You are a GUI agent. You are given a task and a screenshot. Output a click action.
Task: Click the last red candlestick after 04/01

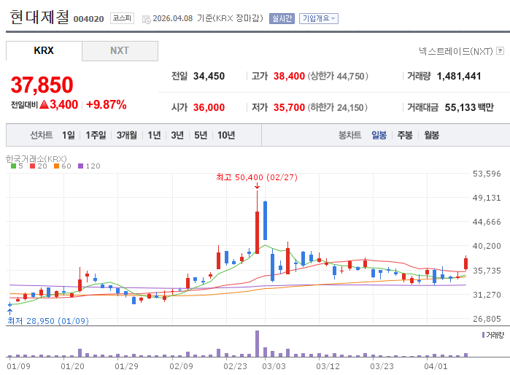click(465, 263)
